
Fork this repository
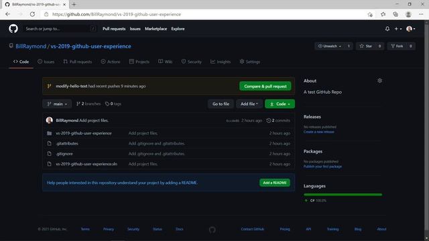point(397,46)
